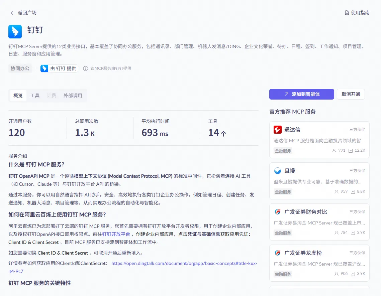Click user count icon on 且慢 card

(336, 191)
